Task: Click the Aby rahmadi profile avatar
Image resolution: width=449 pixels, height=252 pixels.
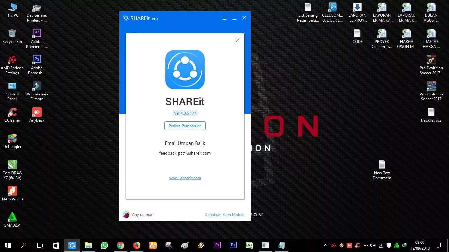Action: (x=126, y=214)
